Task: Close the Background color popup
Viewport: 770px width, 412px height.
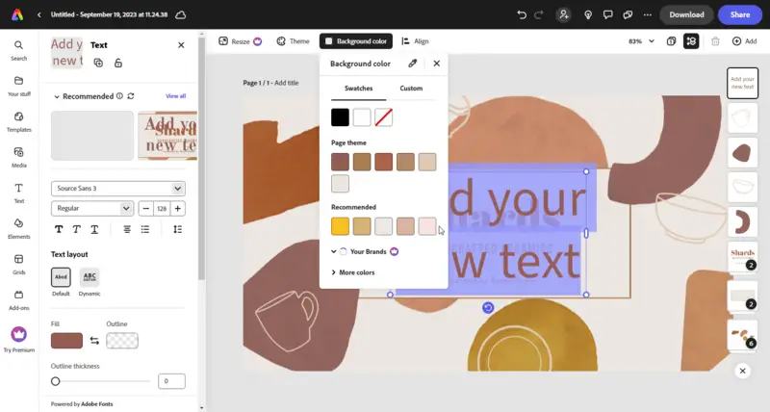Action: point(437,64)
